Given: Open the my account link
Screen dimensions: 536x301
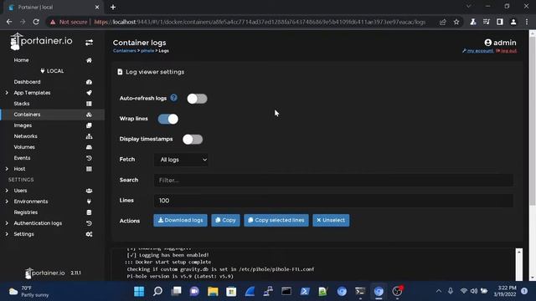Looking at the screenshot, I should tap(477, 51).
